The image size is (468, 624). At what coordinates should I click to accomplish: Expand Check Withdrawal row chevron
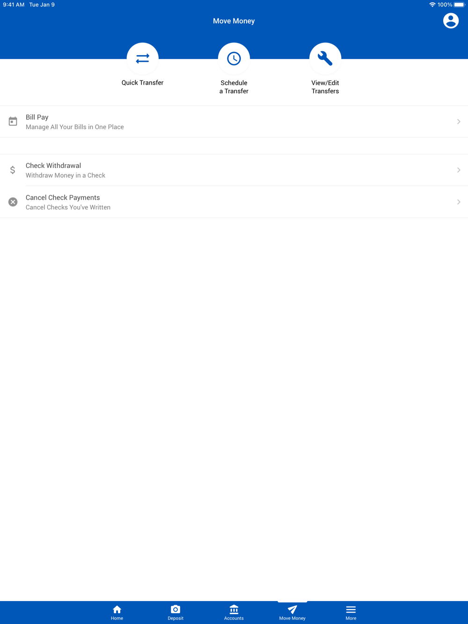click(459, 170)
